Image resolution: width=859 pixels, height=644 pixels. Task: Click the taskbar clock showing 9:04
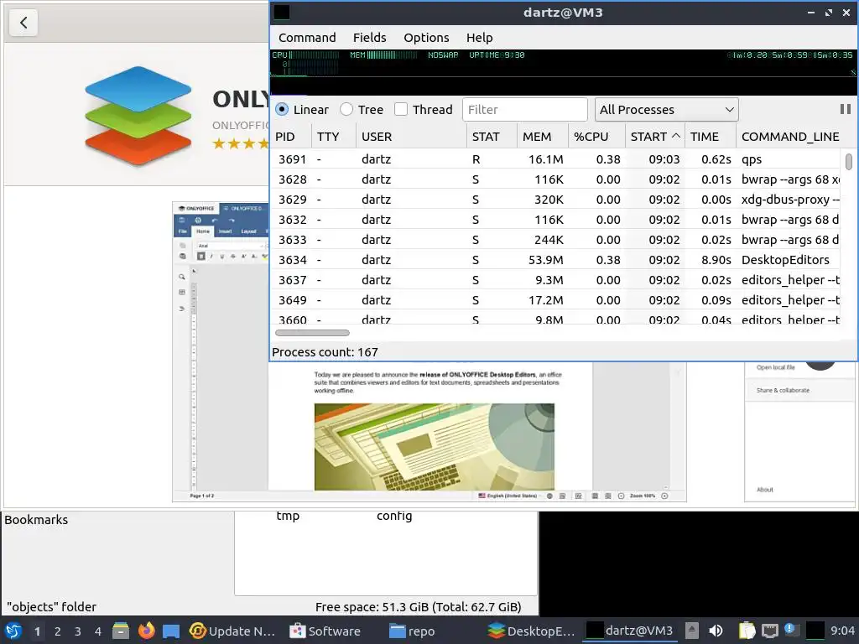coord(842,631)
